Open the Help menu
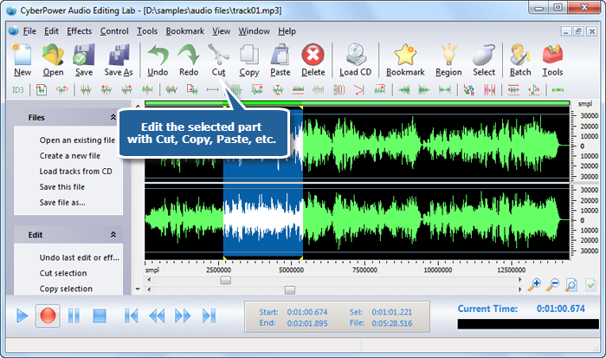The width and height of the screenshot is (606, 358). click(x=287, y=31)
